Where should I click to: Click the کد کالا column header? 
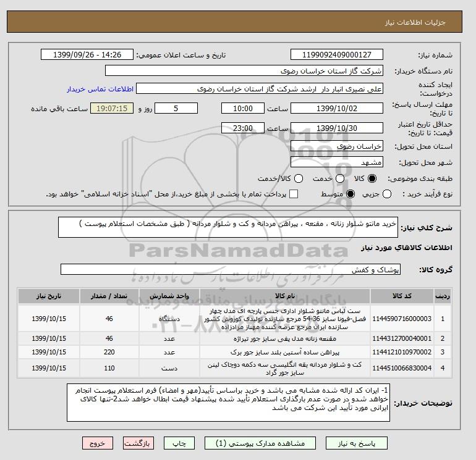[x=402, y=296]
